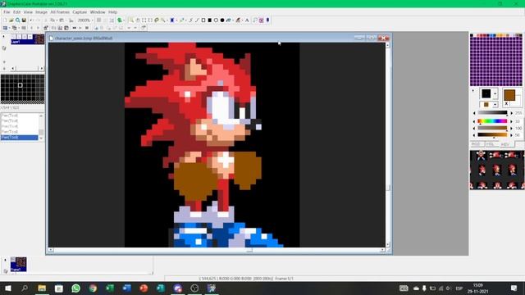The width and height of the screenshot is (525, 295).
Task: Open the File menu
Action: 7,12
